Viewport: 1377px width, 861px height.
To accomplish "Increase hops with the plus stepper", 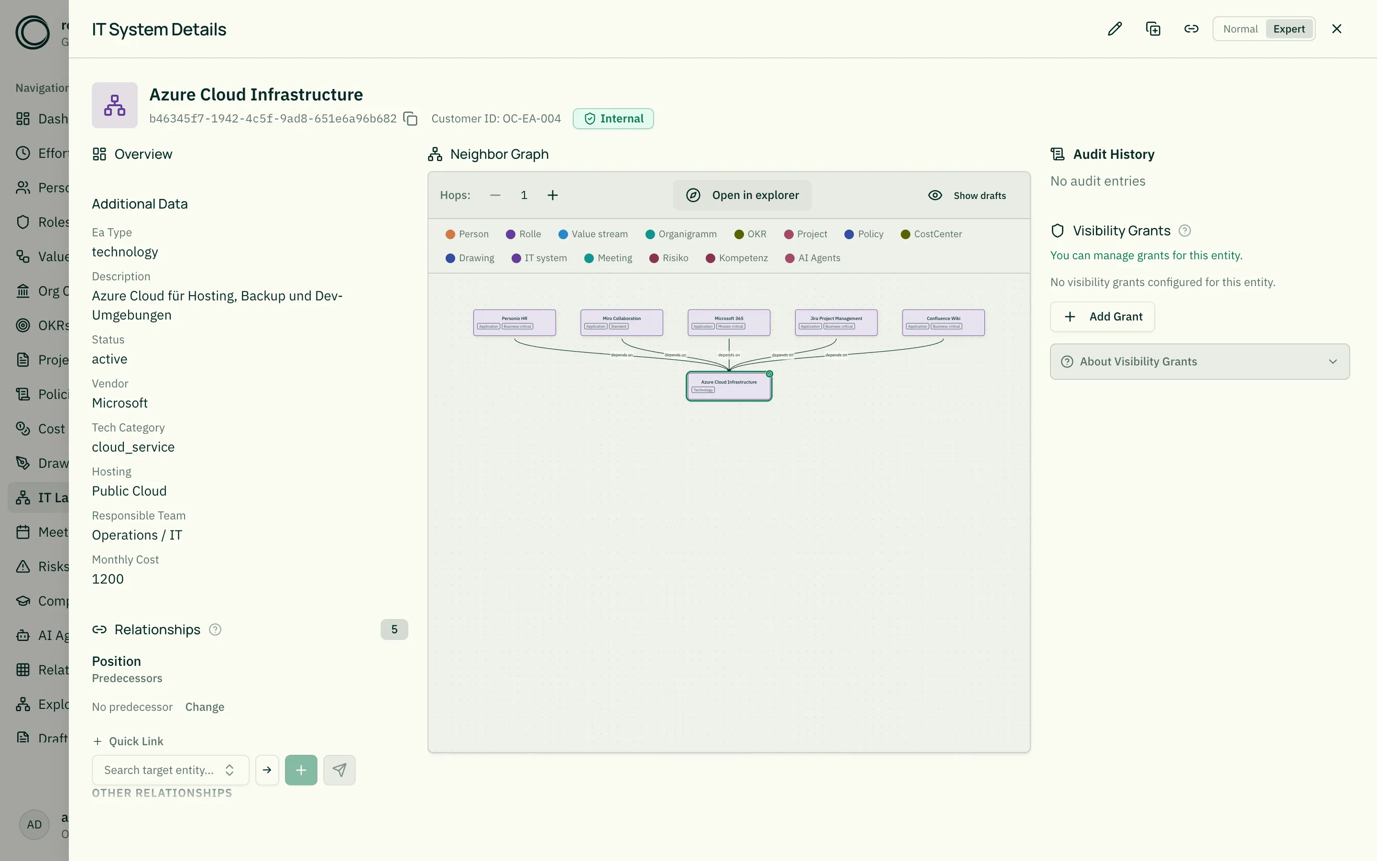I will (553, 195).
